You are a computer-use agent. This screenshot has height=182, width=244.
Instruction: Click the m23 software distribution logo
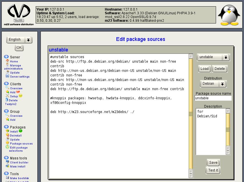coord(19,14)
